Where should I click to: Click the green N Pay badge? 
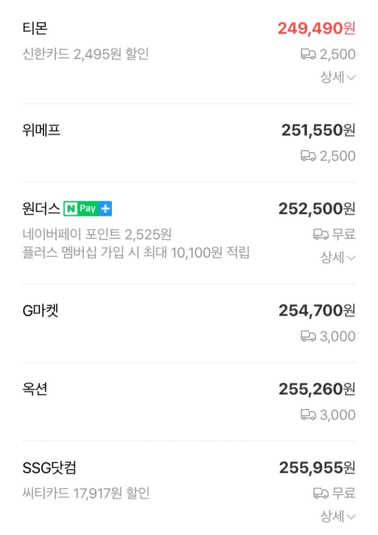coord(81,209)
